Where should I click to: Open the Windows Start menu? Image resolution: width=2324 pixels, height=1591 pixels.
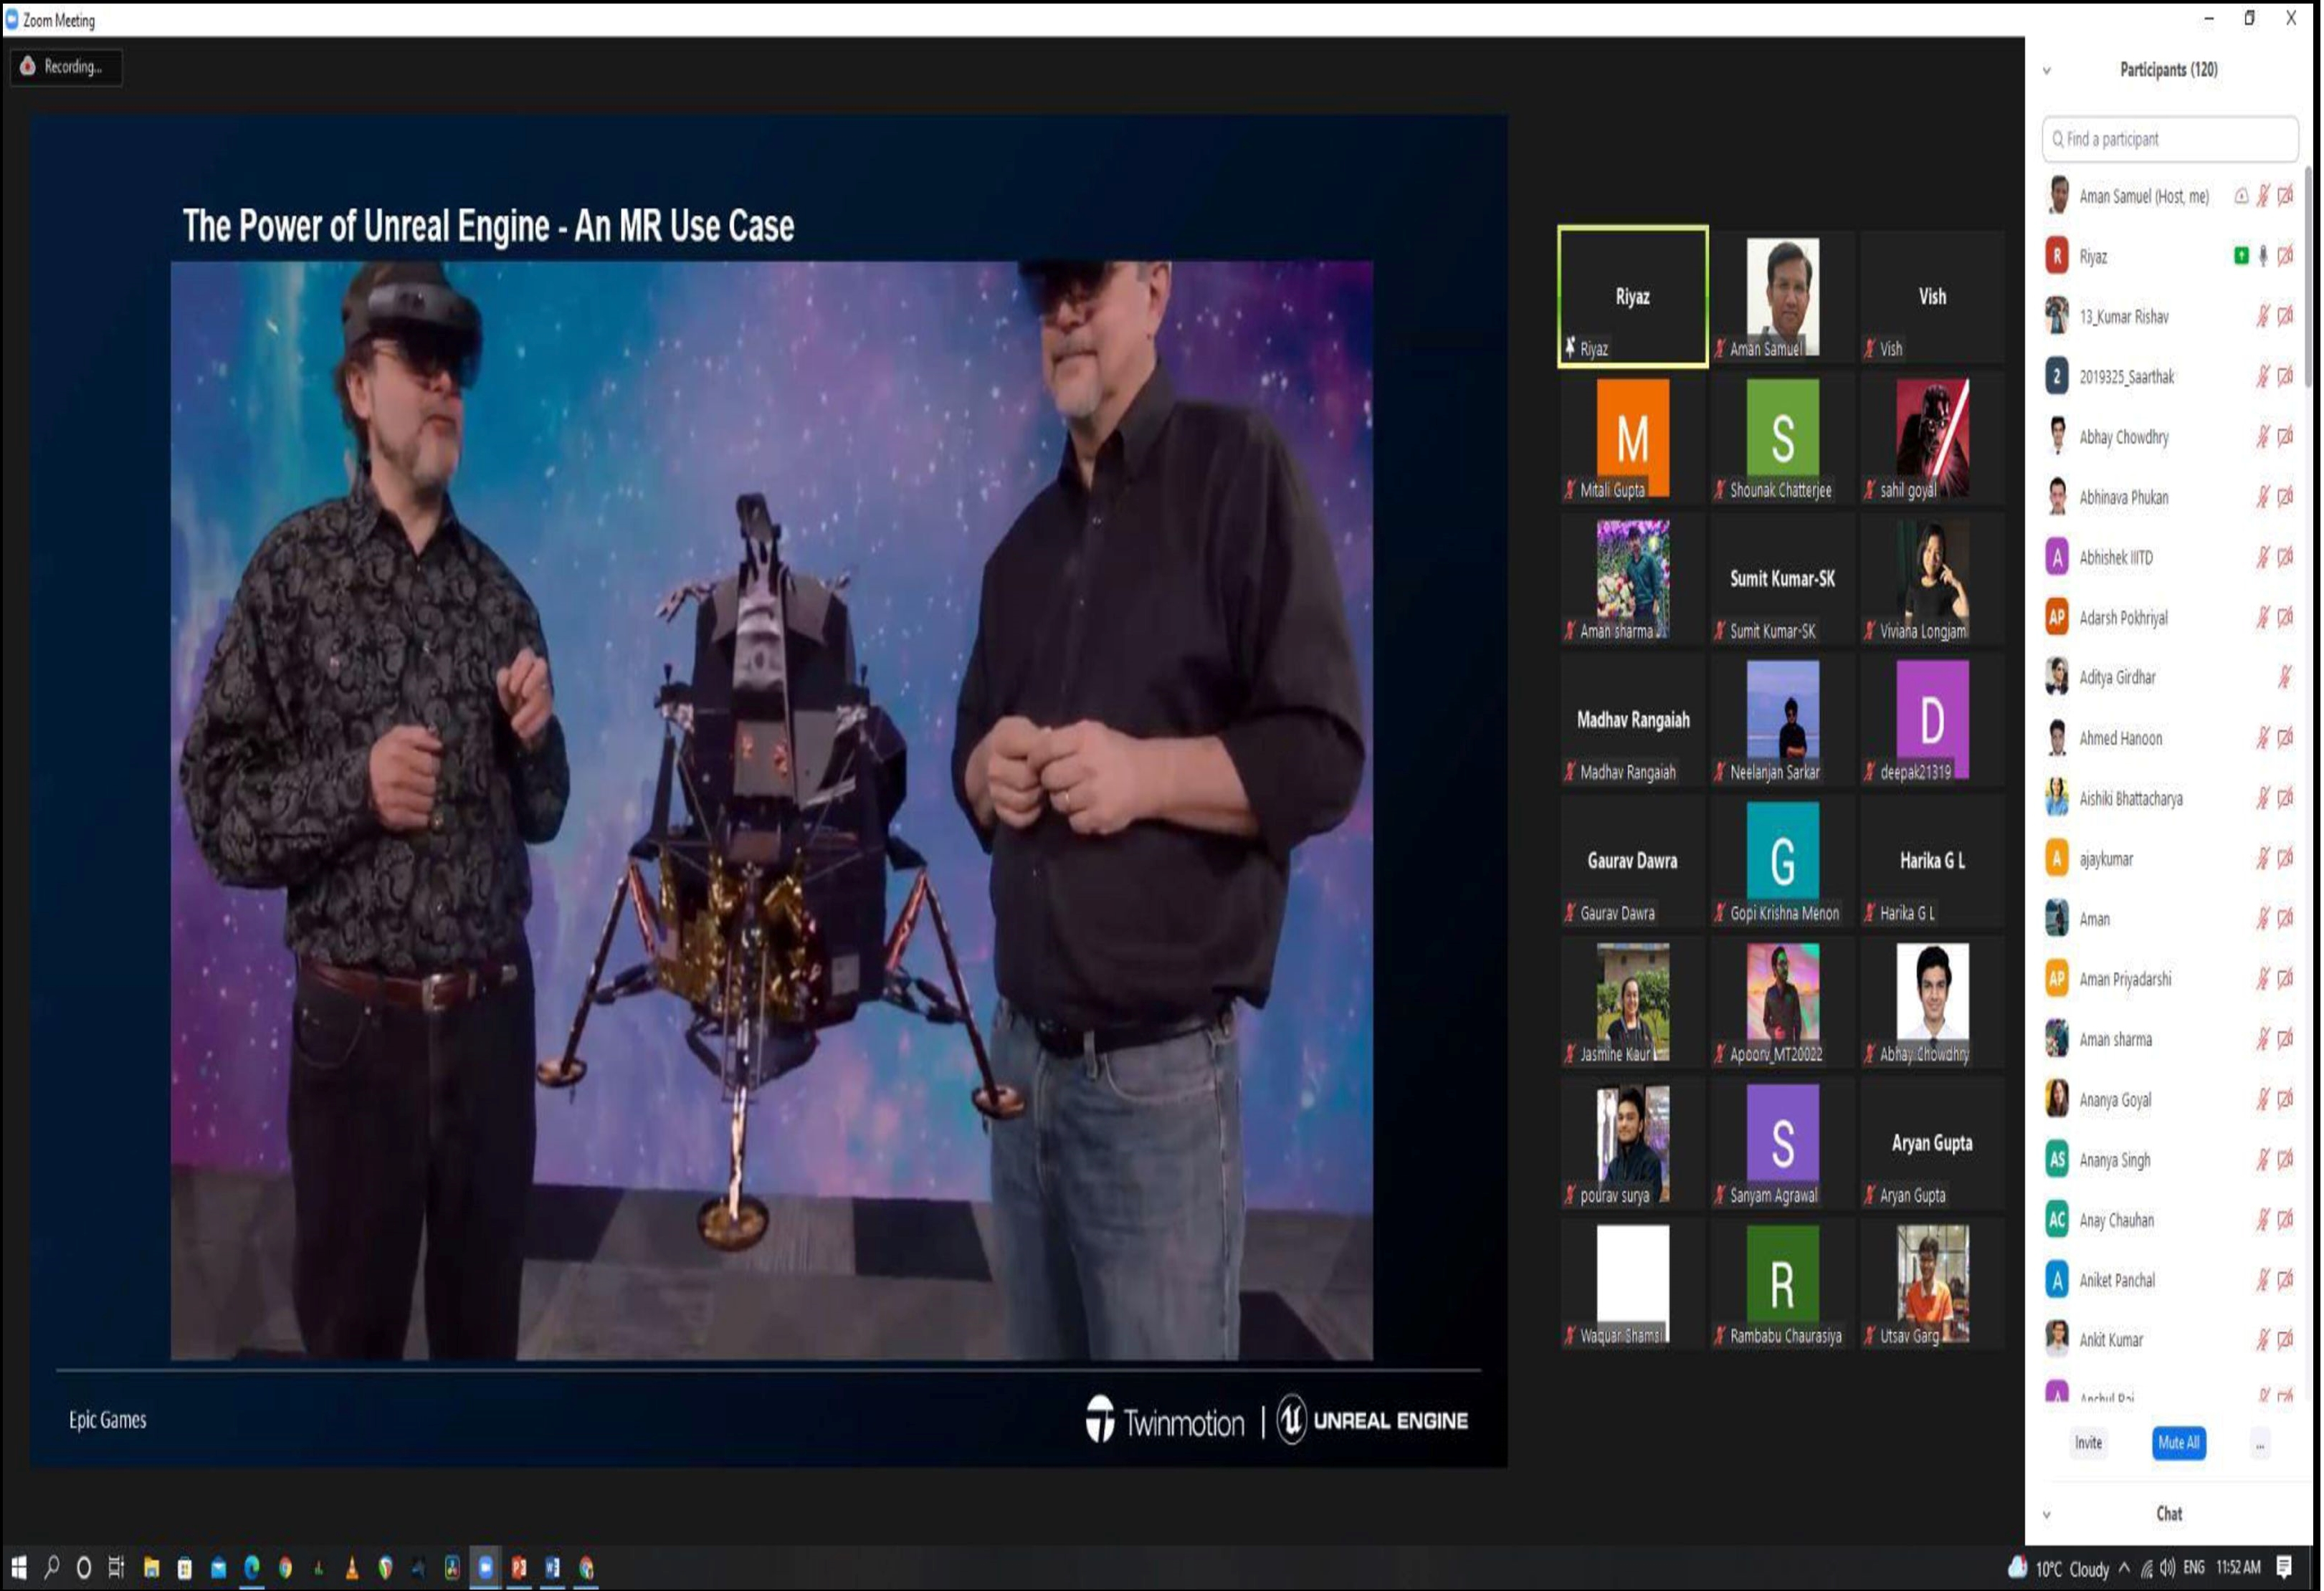tap(19, 1567)
